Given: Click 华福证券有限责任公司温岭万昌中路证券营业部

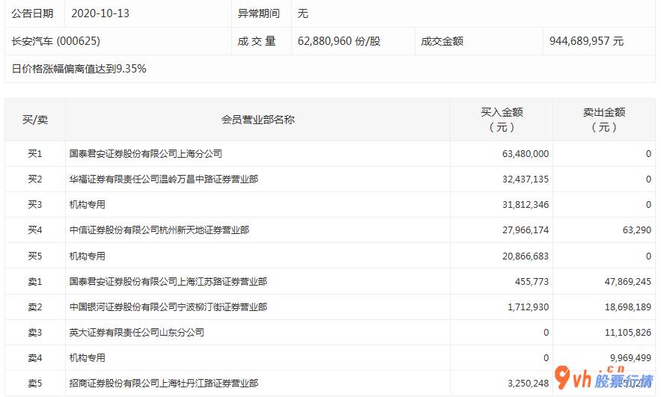Looking at the screenshot, I should [x=163, y=179].
